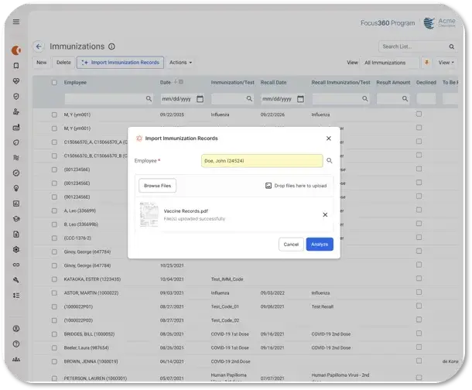Open the shield checkmark sidebar icon
Viewport: 472px width, 390px height.
(x=16, y=96)
